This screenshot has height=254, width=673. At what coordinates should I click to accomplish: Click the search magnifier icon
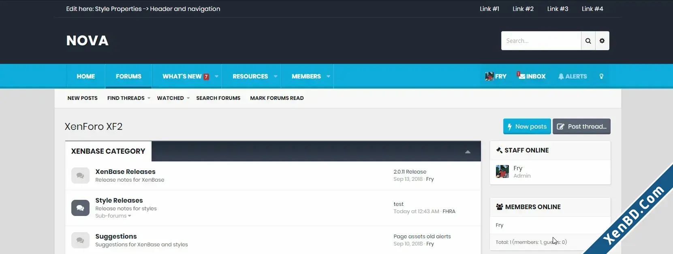[x=588, y=41]
